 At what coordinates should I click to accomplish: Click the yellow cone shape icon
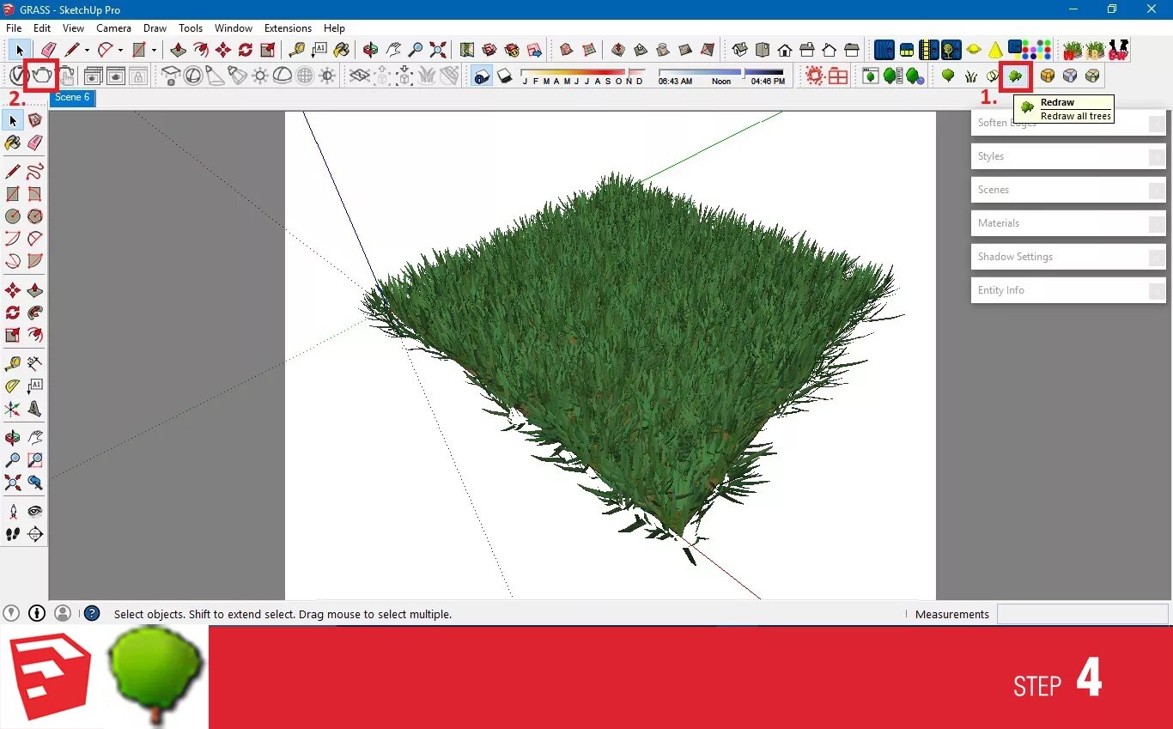coord(995,50)
